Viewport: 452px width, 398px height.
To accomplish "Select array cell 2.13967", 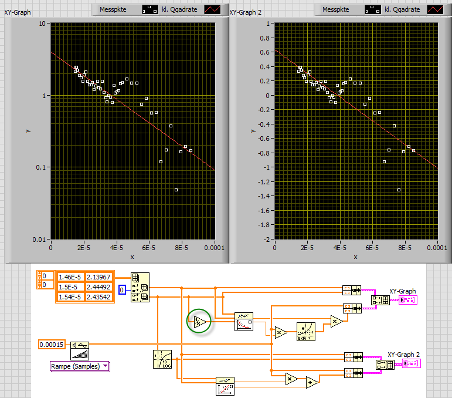I will tap(98, 277).
